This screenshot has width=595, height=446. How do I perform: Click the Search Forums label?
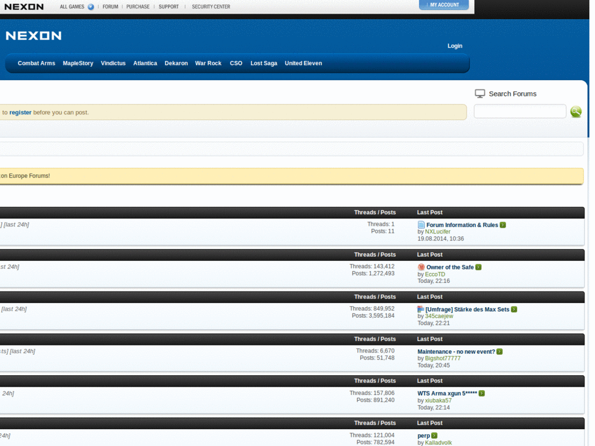click(x=512, y=93)
